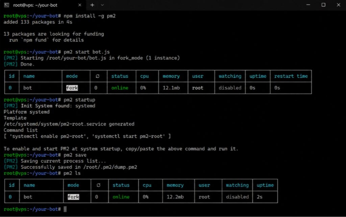Click '/etc/systemd/system/pm2-root.service generated' line
Screen dimensions: 346x217
69,124
